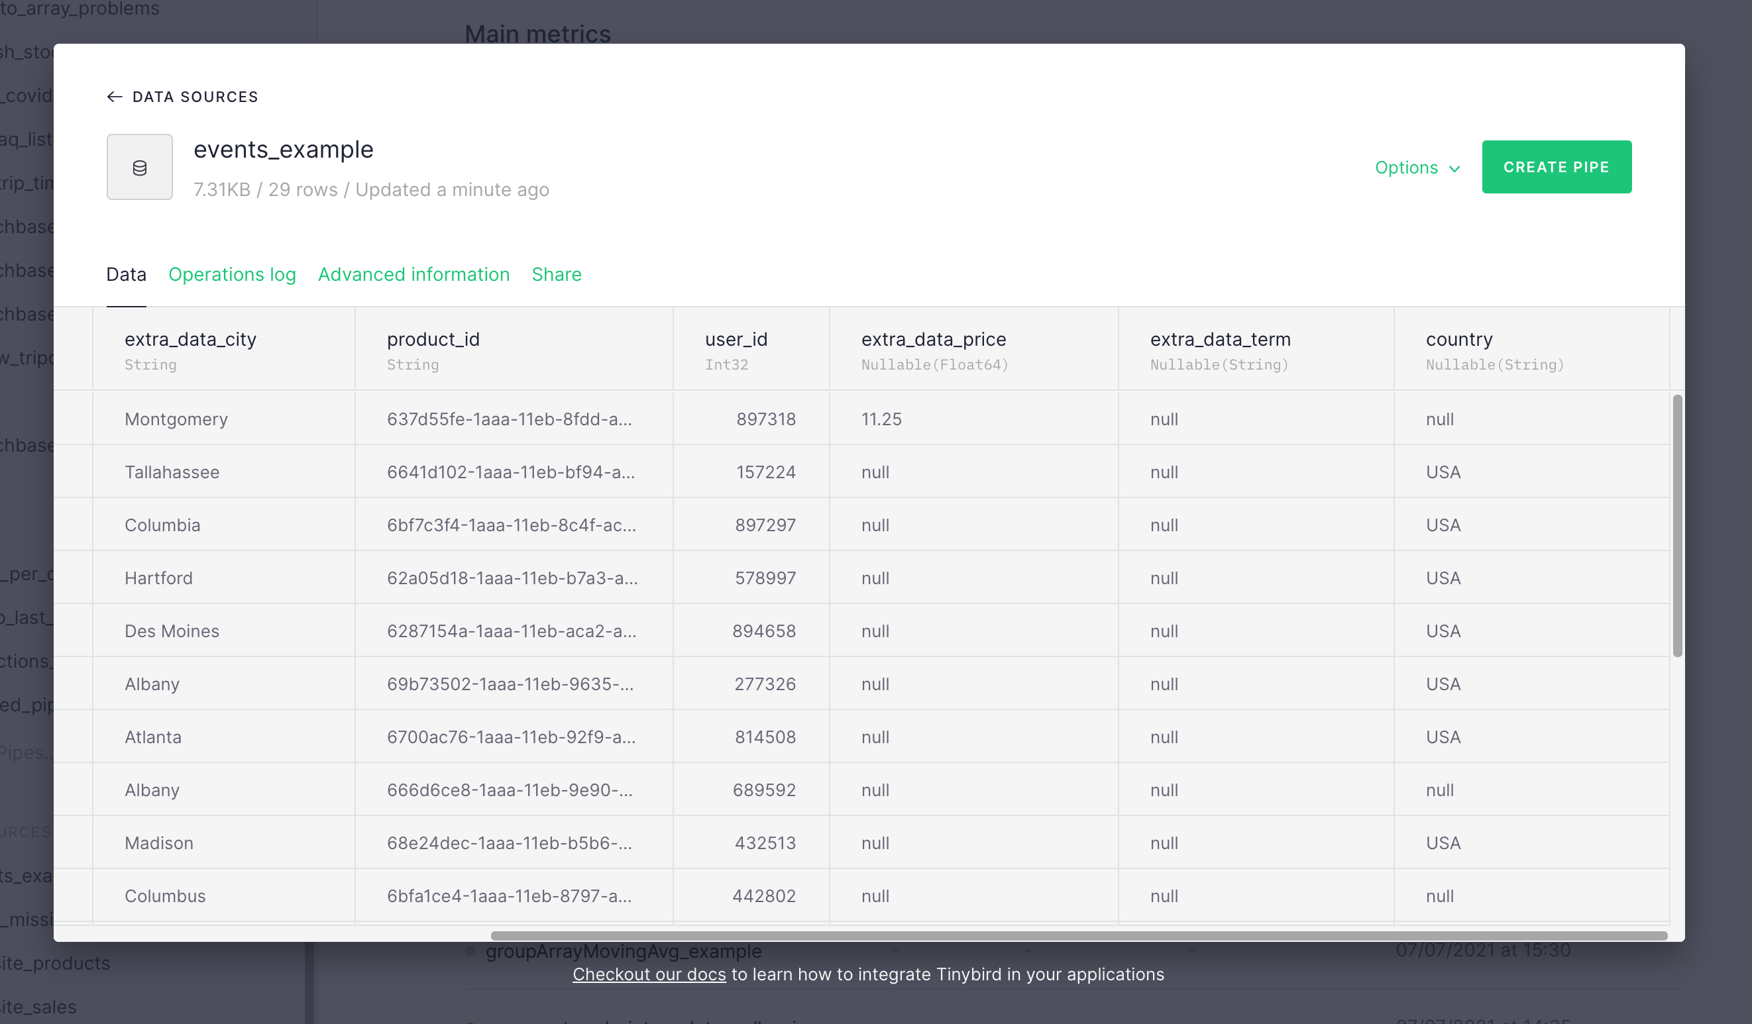Click the database icon beside events_example
This screenshot has width=1752, height=1024.
coord(140,167)
